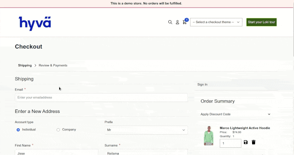Open the checkout theme dropdown
294x155 pixels.
(x=216, y=22)
